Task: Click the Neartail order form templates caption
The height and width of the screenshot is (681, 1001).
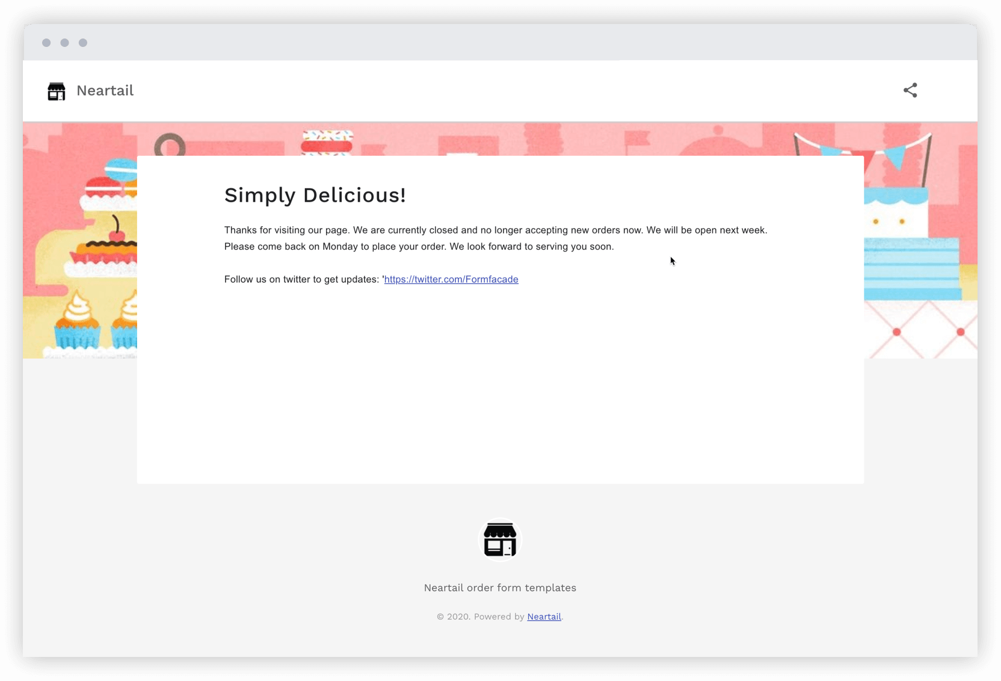Action: [500, 588]
